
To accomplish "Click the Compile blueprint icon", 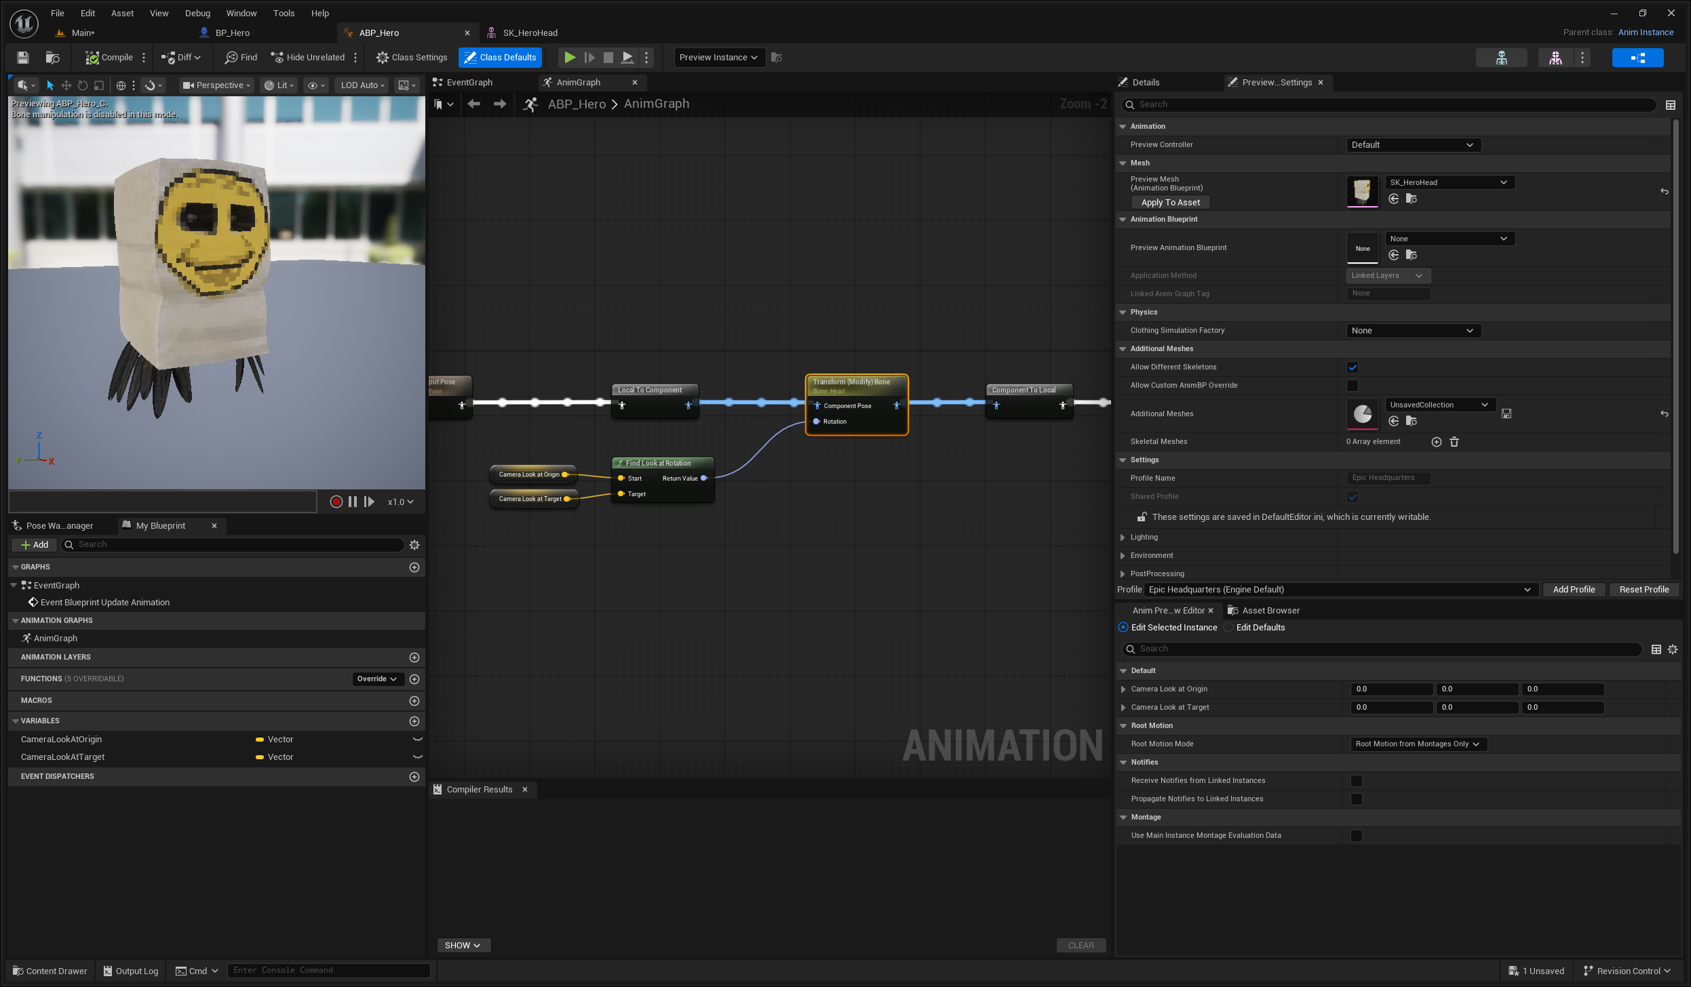I will click(x=92, y=58).
